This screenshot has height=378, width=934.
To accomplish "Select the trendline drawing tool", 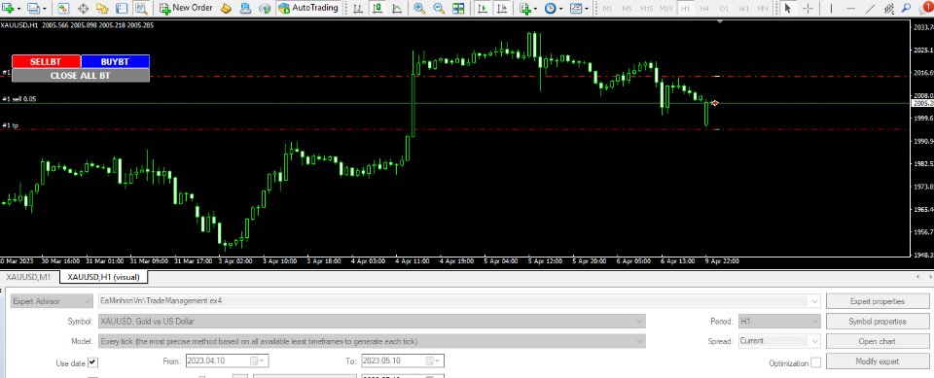I will pyautogui.click(x=870, y=9).
